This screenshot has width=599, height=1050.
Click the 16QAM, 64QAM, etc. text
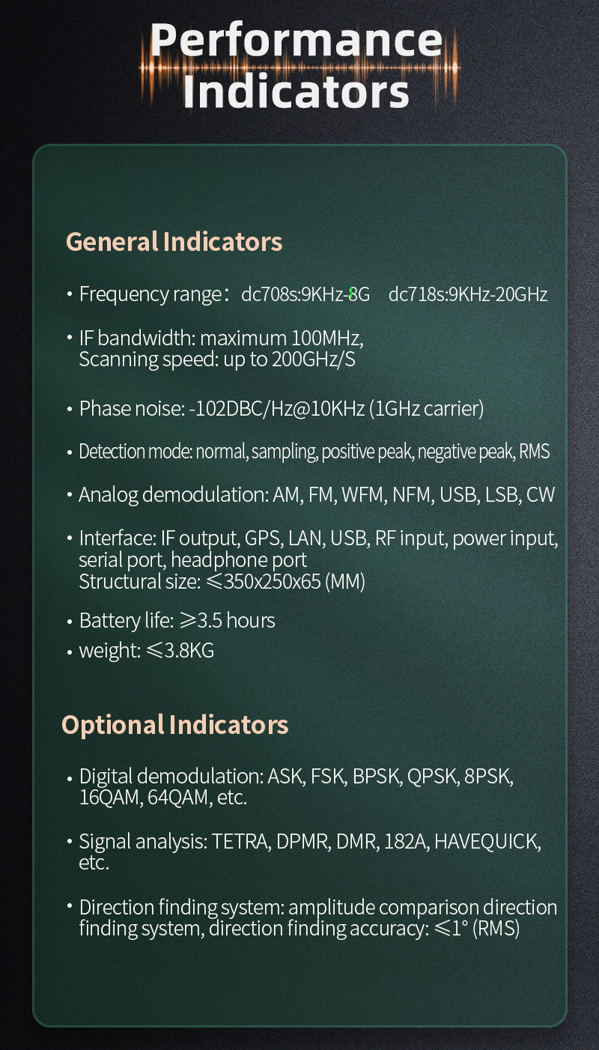click(x=162, y=798)
